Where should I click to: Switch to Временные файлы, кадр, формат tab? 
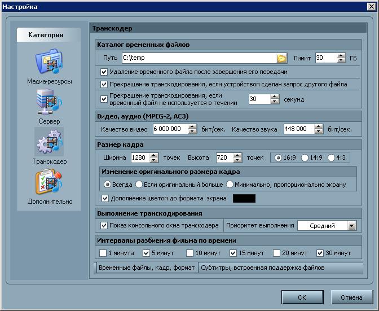click(147, 268)
